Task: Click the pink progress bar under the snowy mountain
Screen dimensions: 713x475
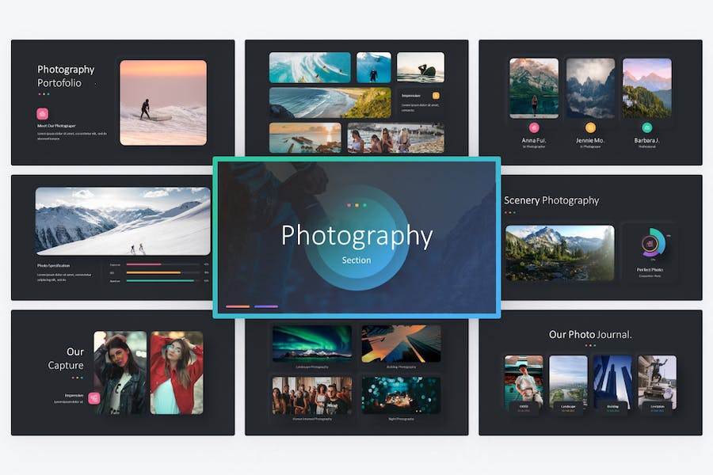Action: click(x=143, y=264)
